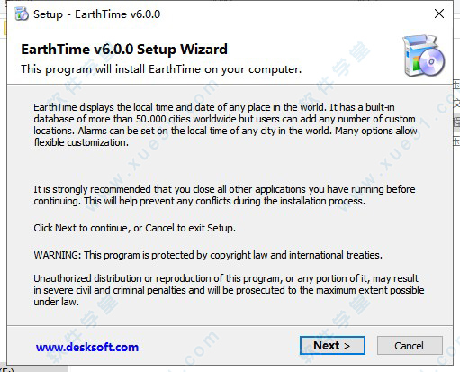Close the EarthTime Setup window
460x372 pixels.
coord(439,14)
